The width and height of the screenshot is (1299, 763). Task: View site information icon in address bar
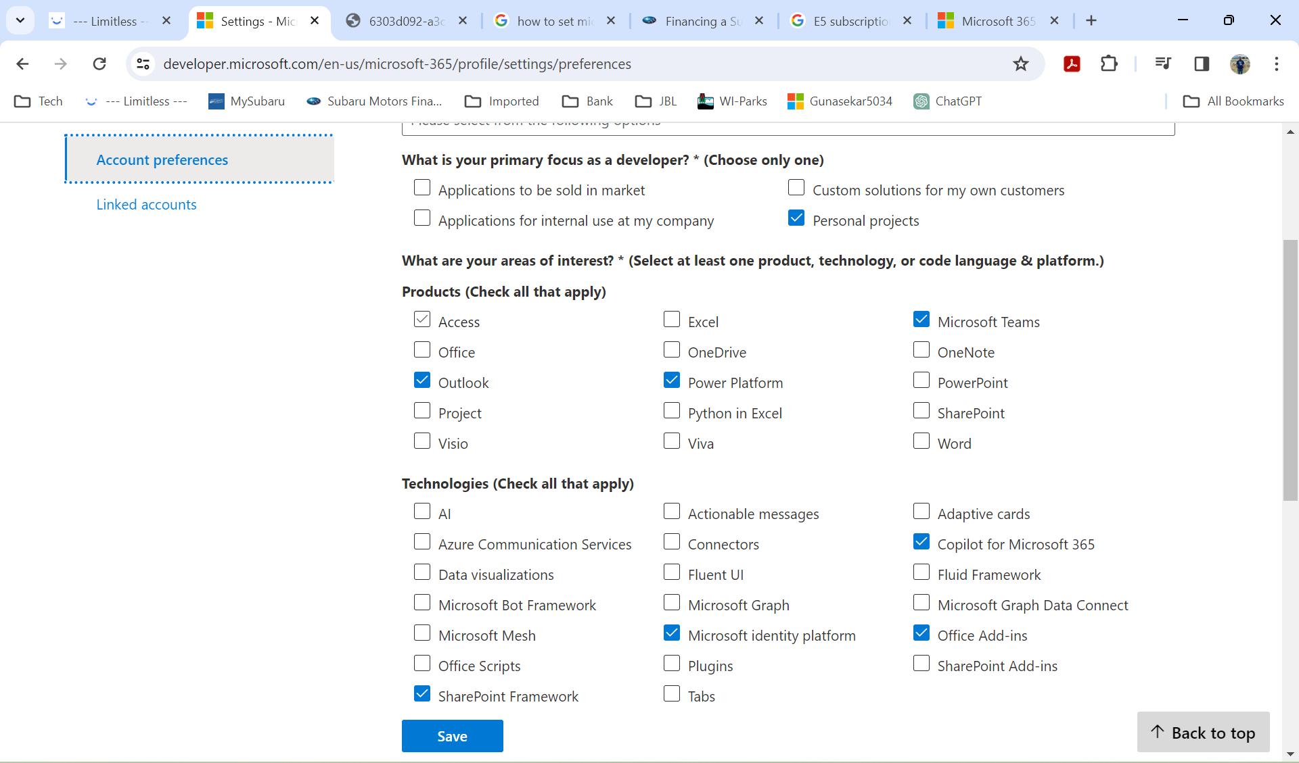tap(143, 64)
